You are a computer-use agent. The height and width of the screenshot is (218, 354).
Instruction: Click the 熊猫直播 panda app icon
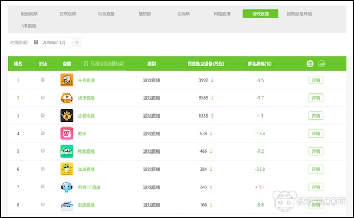(67, 151)
